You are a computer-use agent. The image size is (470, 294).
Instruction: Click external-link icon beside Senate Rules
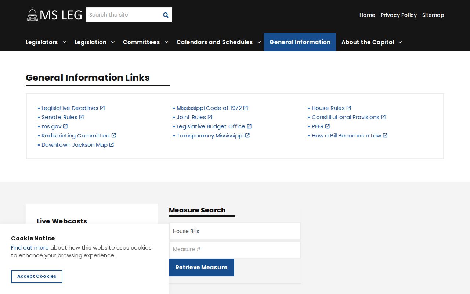point(82,117)
